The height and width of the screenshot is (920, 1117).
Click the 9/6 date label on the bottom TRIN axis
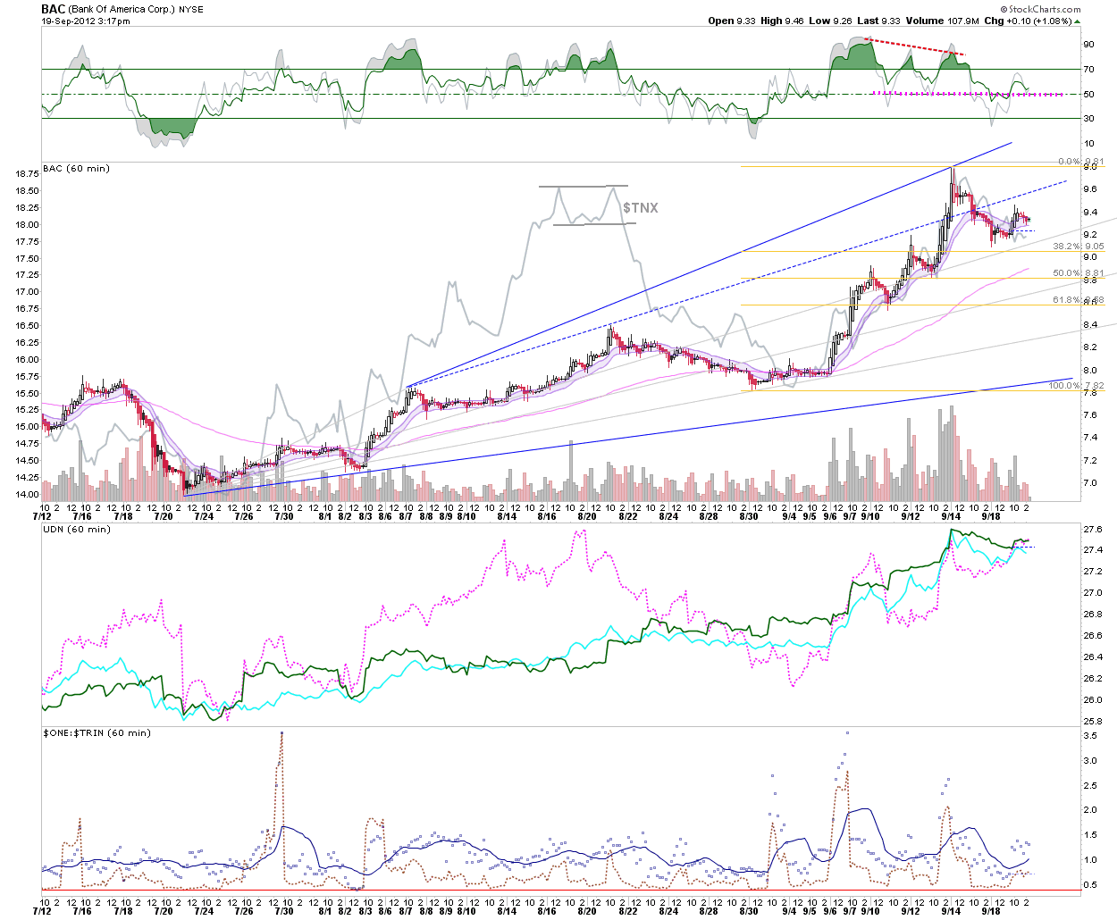pyautogui.click(x=830, y=911)
